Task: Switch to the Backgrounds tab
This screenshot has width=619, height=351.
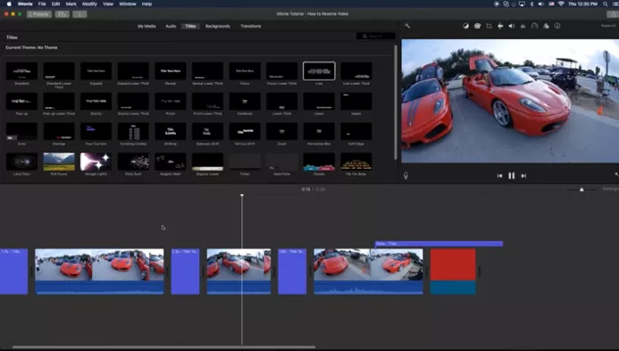Action: 218,26
